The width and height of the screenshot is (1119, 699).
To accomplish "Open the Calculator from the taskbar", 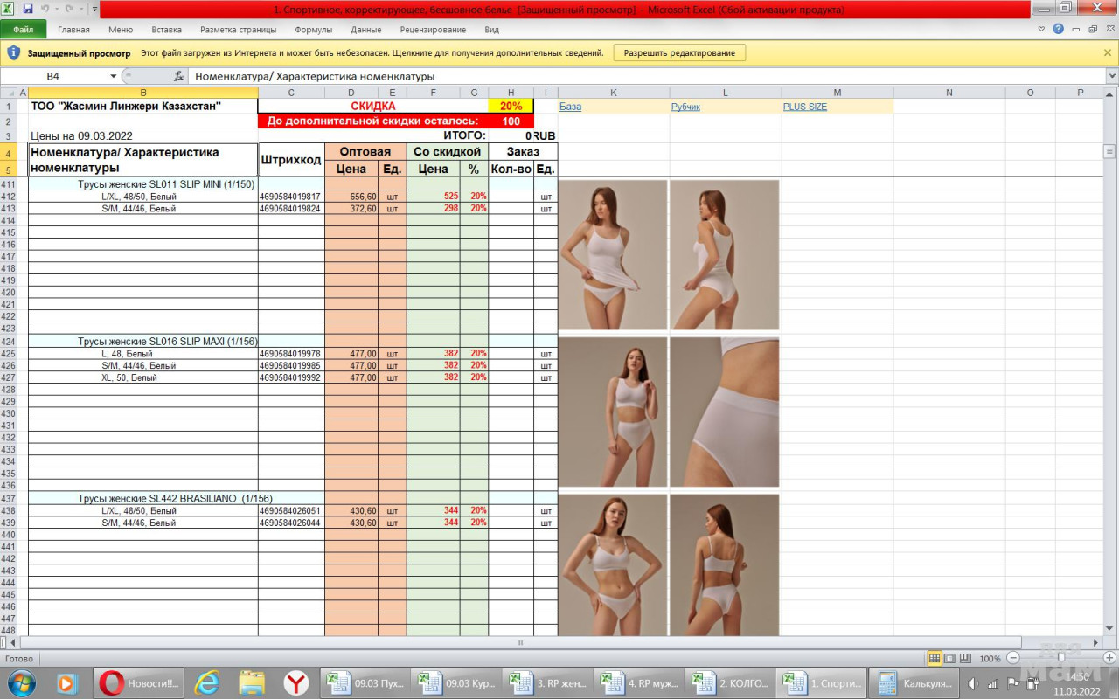I will tap(911, 683).
